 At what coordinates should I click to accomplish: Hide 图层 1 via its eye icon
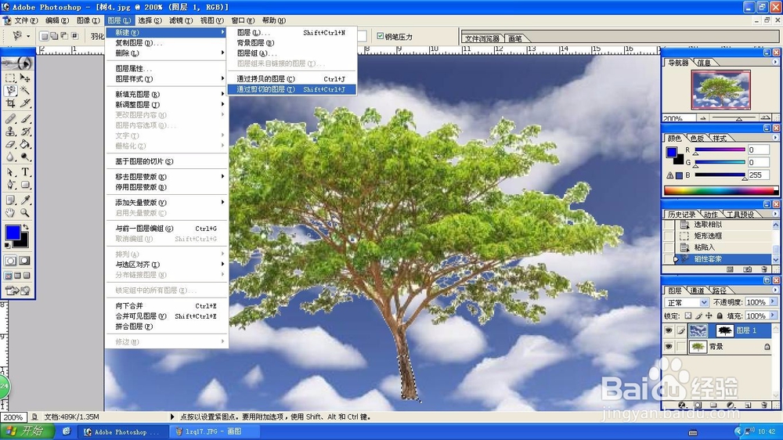pyautogui.click(x=669, y=330)
